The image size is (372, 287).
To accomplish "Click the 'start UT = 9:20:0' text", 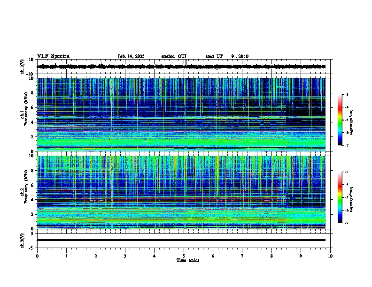I will pyautogui.click(x=227, y=56).
